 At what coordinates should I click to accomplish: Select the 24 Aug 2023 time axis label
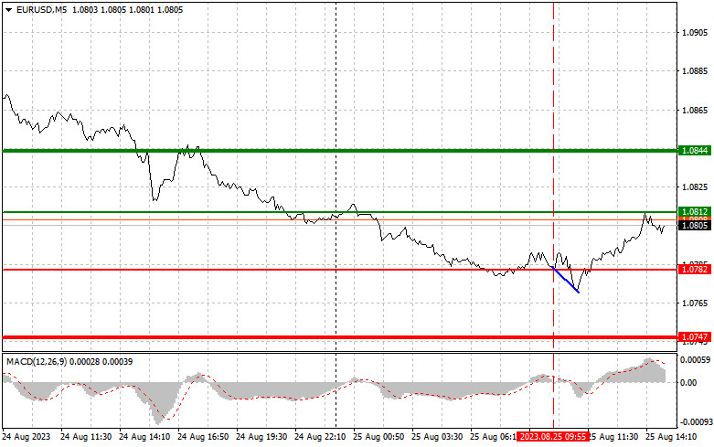point(27,437)
